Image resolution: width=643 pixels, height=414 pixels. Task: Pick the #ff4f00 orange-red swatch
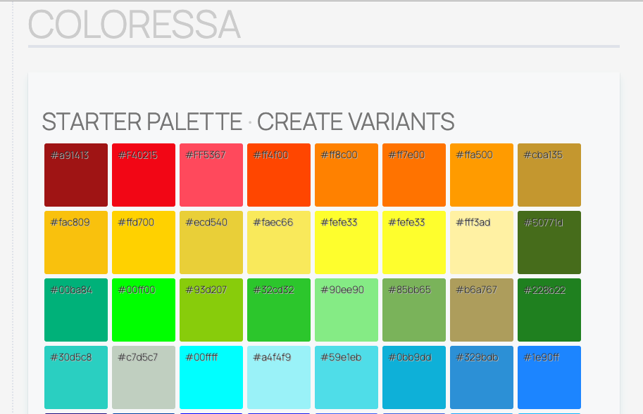(278, 175)
